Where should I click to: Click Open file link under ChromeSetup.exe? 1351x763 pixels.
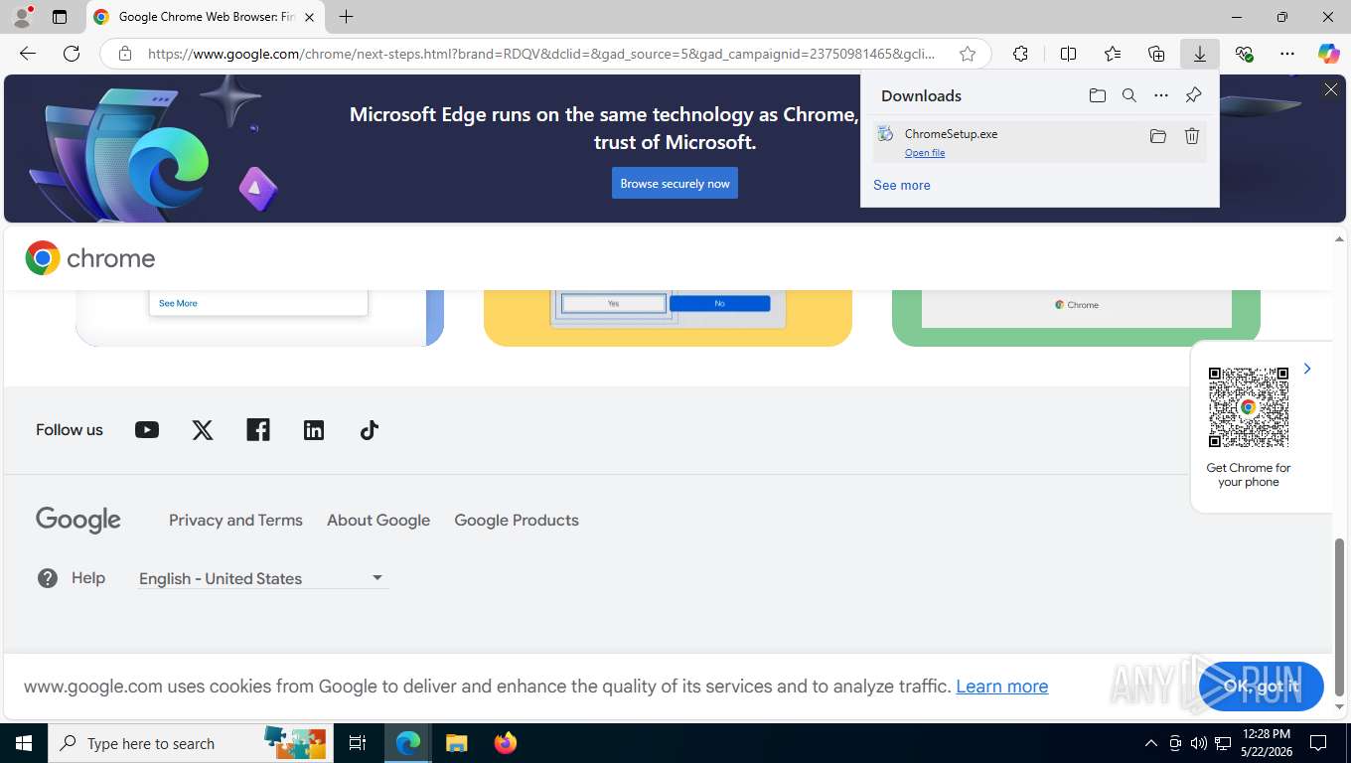[x=925, y=153]
